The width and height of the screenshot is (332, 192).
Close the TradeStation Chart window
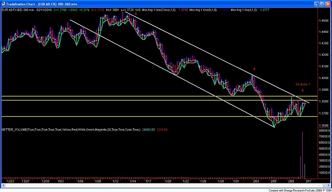[328, 4]
